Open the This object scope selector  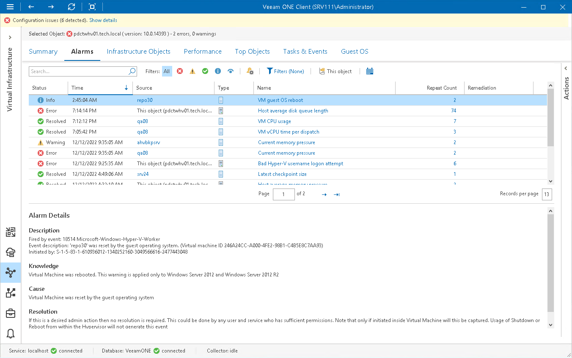(x=335, y=71)
